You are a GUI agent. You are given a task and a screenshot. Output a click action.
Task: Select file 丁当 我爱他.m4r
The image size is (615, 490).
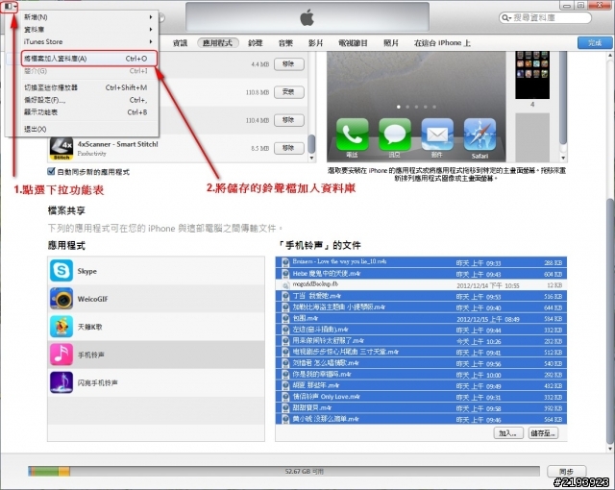(x=421, y=296)
